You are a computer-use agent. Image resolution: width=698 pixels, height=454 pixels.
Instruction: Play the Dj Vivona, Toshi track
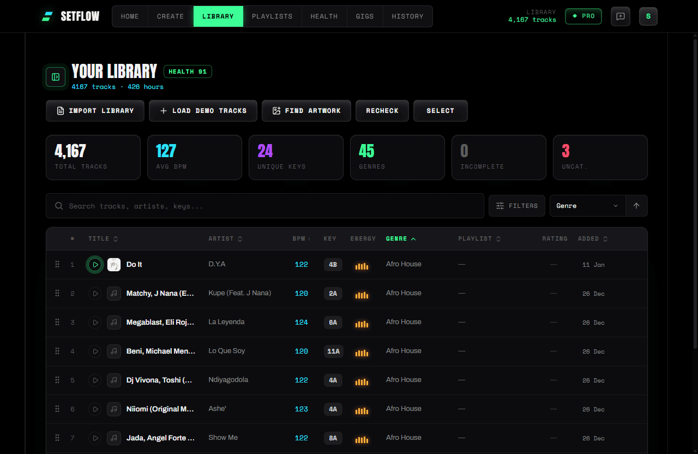[95, 380]
